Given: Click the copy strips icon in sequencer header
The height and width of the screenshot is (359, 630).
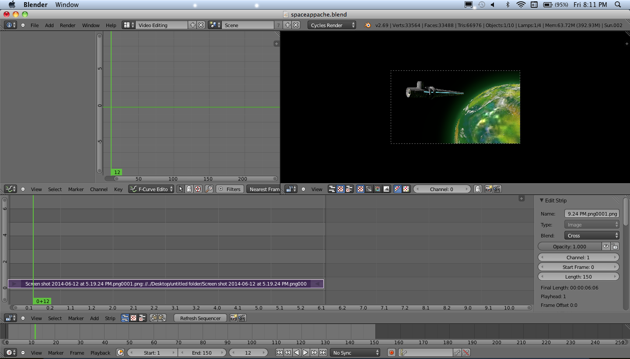Looking at the screenshot, I should [x=154, y=318].
